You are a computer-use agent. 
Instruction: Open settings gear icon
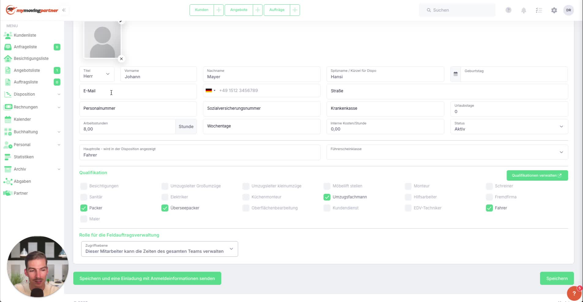pos(554,10)
